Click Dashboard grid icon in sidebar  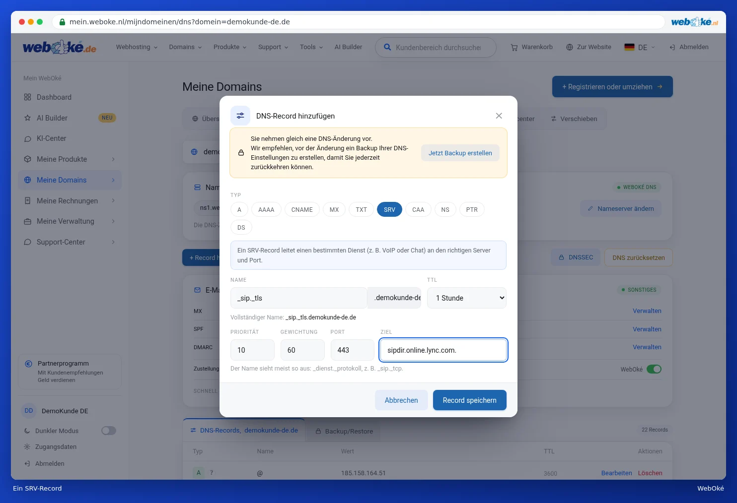tap(27, 97)
